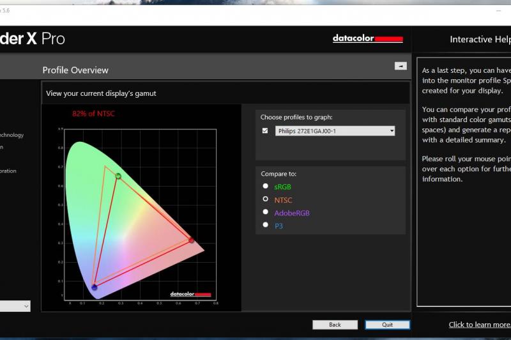Viewport: 511px width, 340px height.
Task: Click the datacolor logo in header
Action: (368, 38)
